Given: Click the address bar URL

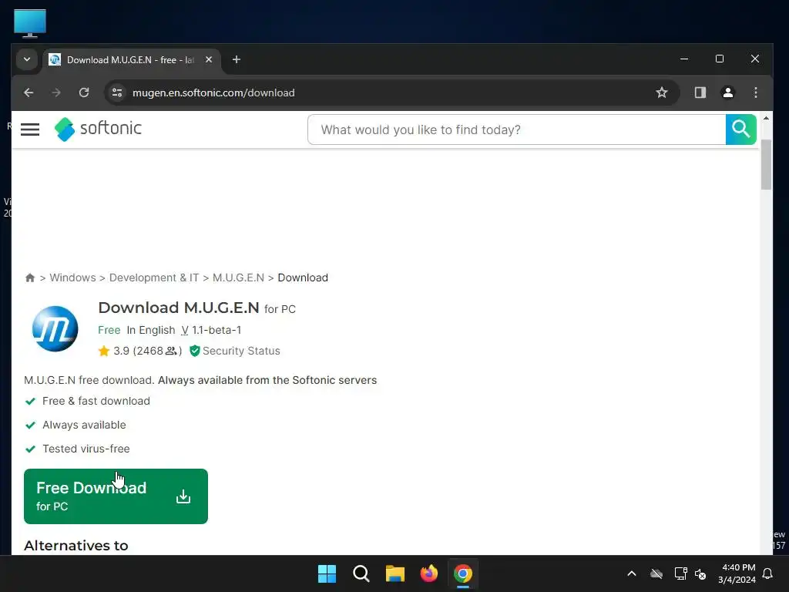Looking at the screenshot, I should click(x=213, y=92).
